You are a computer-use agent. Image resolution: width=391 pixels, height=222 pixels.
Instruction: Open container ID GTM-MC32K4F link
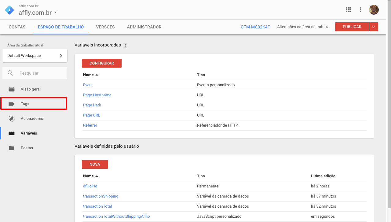[255, 27]
